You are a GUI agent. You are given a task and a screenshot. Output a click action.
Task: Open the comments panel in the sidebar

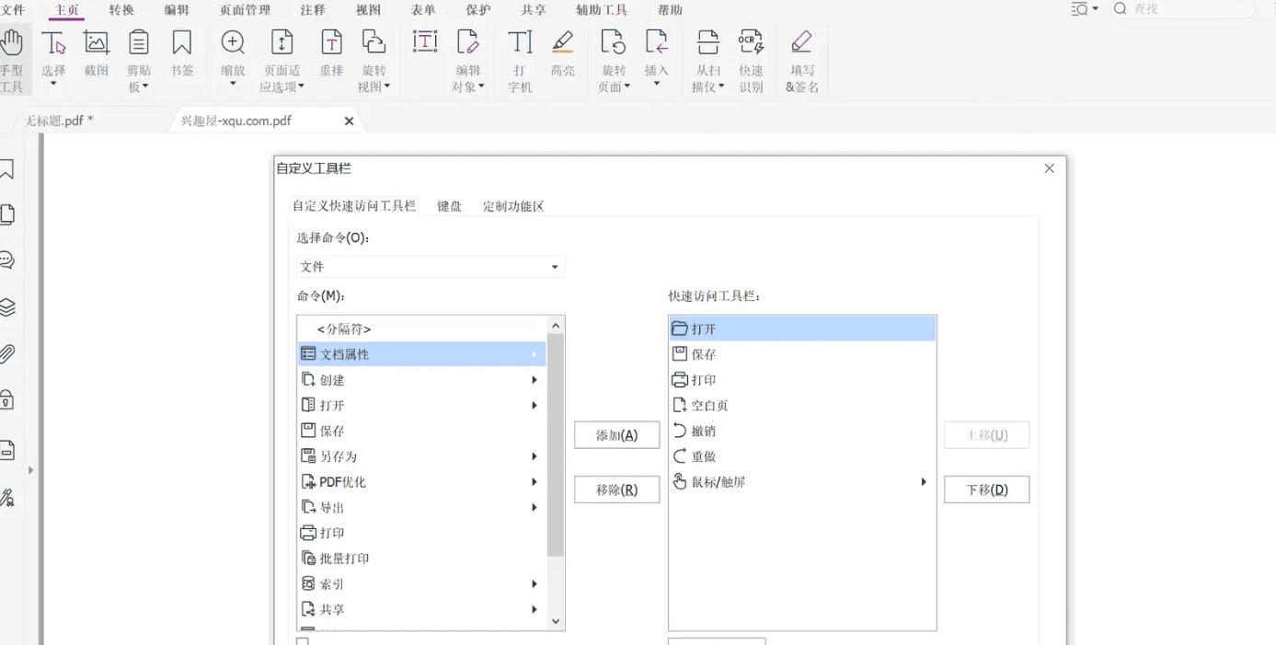(x=9, y=260)
